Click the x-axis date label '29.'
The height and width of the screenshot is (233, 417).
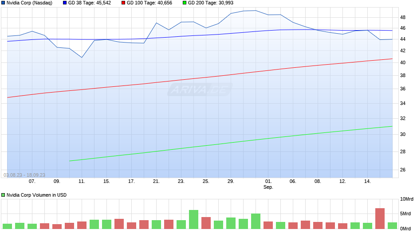pyautogui.click(x=231, y=182)
